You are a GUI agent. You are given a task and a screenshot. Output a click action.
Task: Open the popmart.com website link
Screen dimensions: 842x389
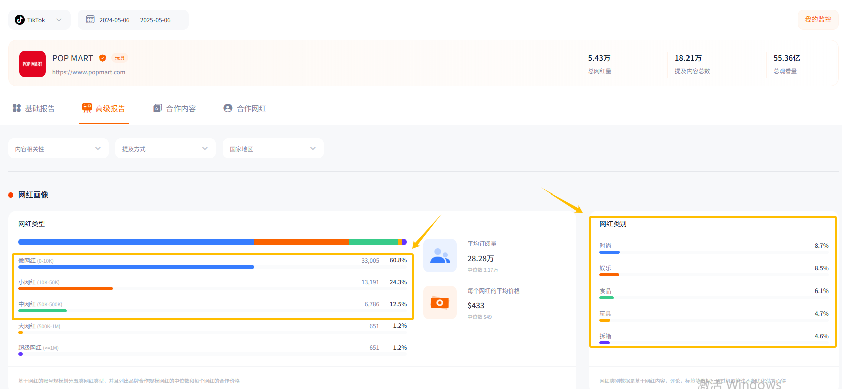click(89, 72)
